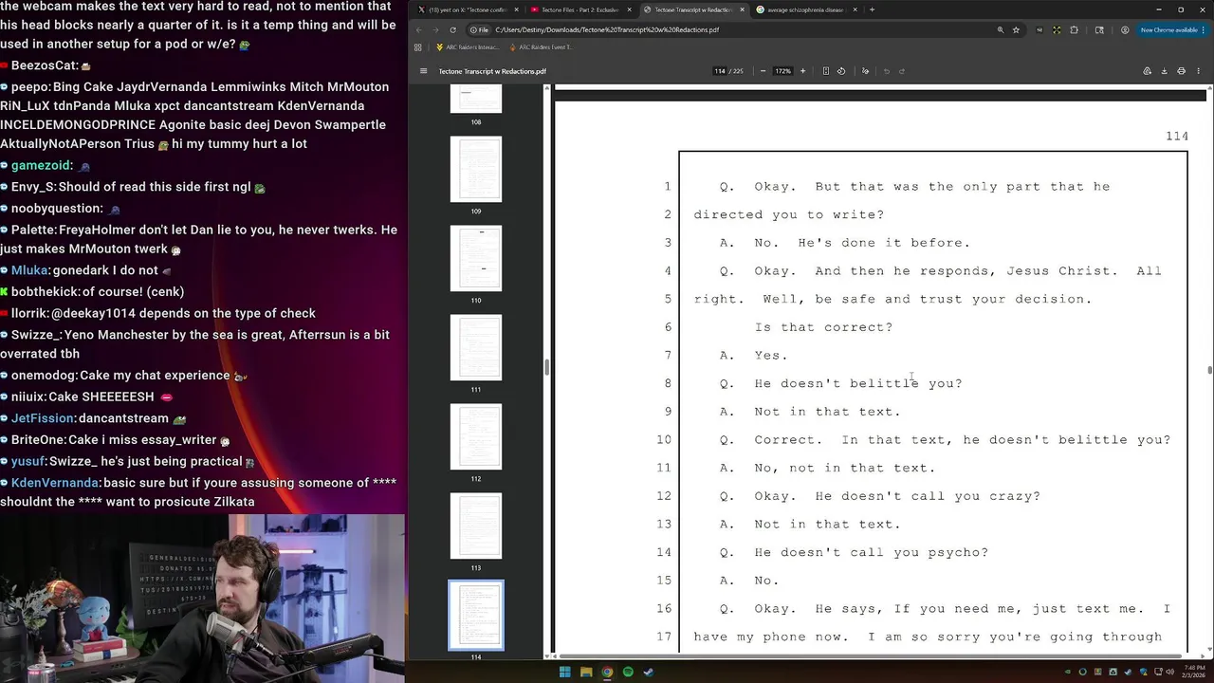Image resolution: width=1214 pixels, height=683 pixels.
Task: Open the PDF viewer more actions menu
Action: pos(1199,71)
